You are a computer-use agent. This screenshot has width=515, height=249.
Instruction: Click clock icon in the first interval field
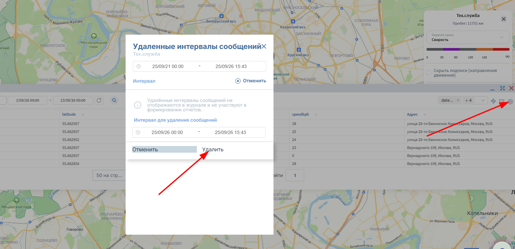[x=139, y=66]
